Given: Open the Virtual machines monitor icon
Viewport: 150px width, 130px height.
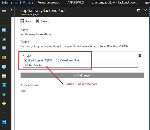Looking at the screenshot, I should (x=4, y=48).
